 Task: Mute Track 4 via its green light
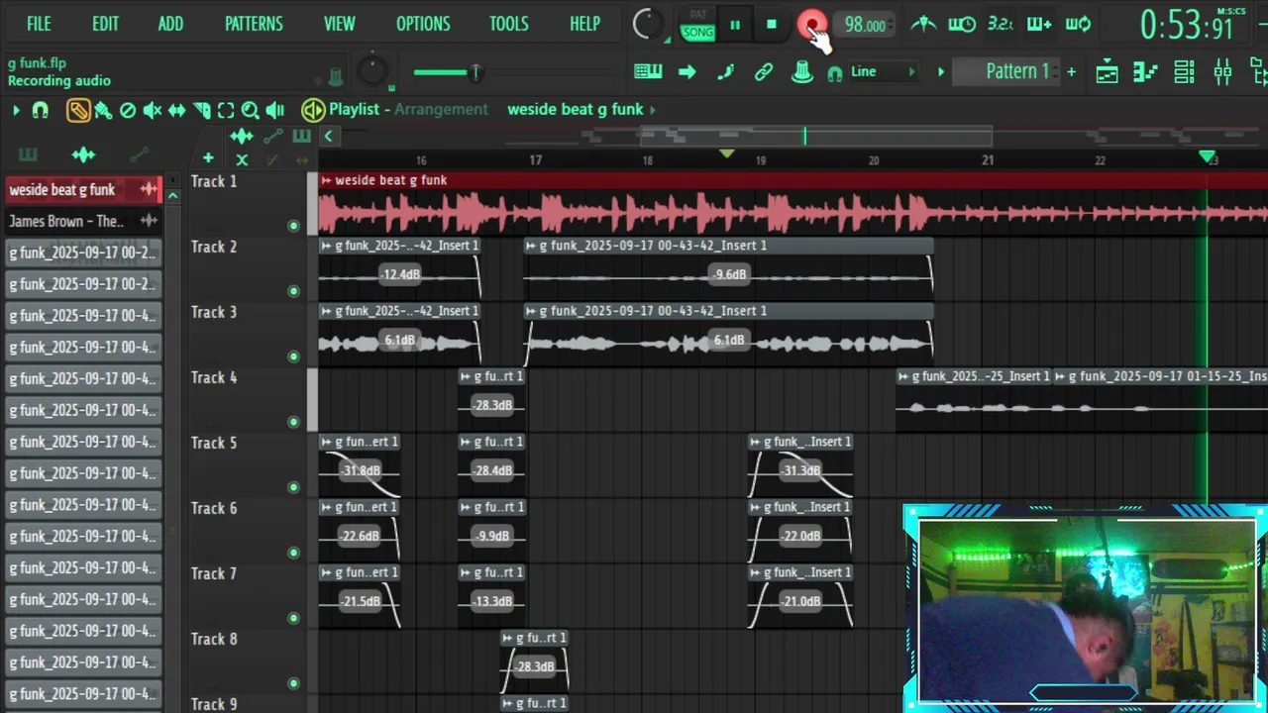292,422
